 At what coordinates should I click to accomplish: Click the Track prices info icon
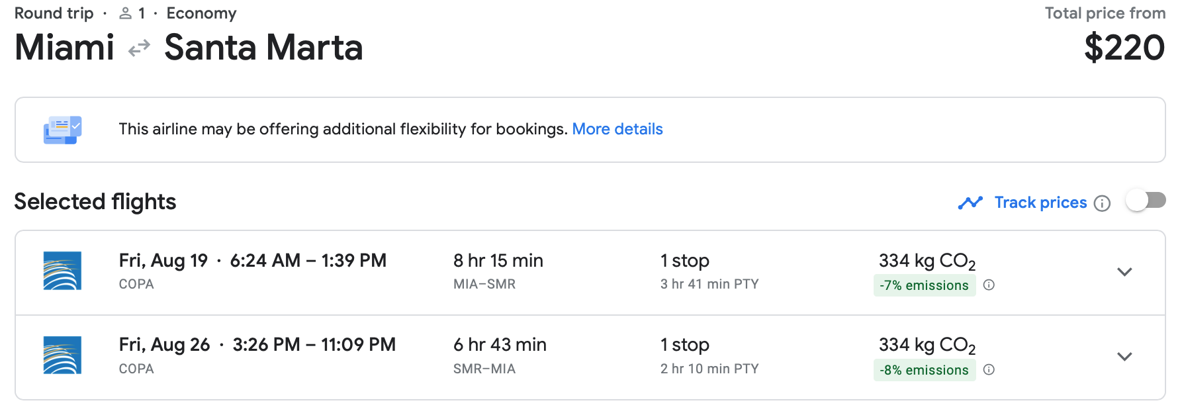coord(1102,203)
